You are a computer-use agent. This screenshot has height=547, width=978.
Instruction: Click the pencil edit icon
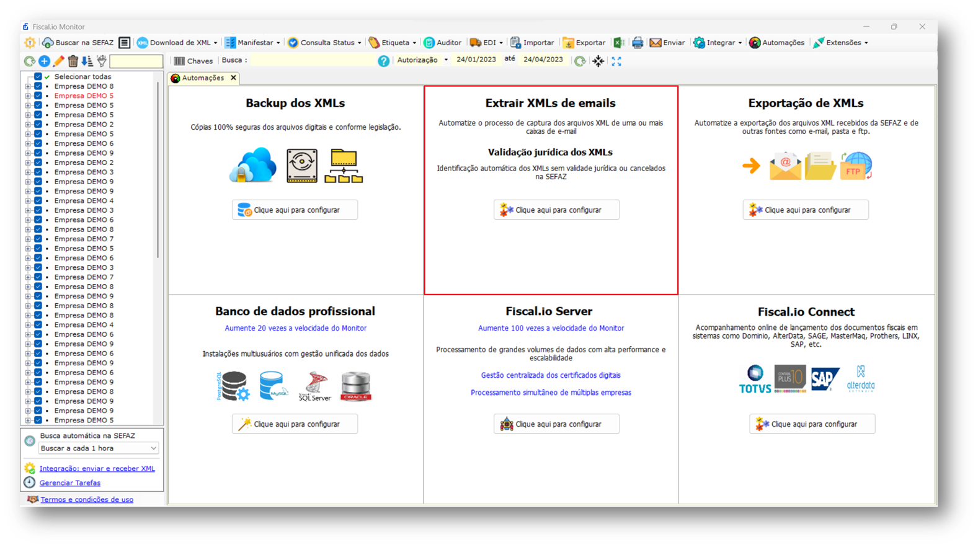tap(59, 61)
